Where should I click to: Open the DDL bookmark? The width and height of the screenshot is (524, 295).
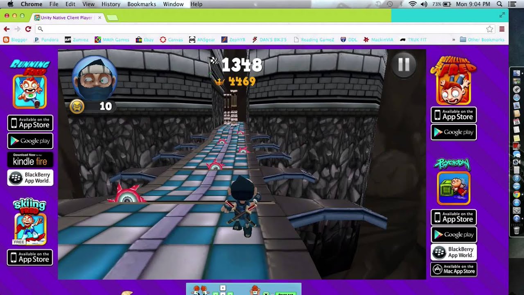[349, 40]
